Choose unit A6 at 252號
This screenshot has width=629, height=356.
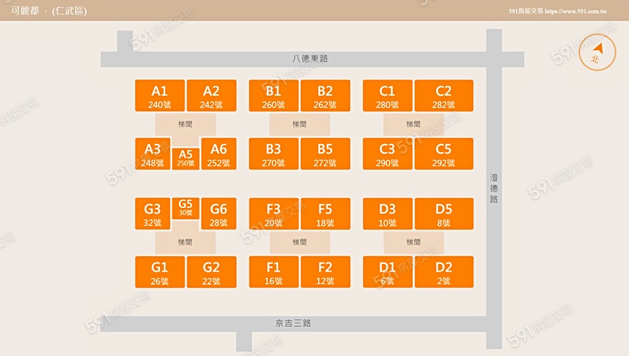[x=219, y=154]
